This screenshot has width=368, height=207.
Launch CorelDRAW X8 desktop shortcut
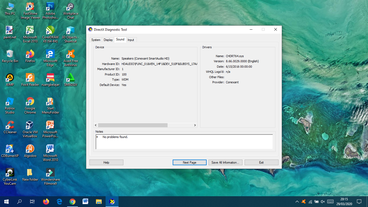[50, 34]
